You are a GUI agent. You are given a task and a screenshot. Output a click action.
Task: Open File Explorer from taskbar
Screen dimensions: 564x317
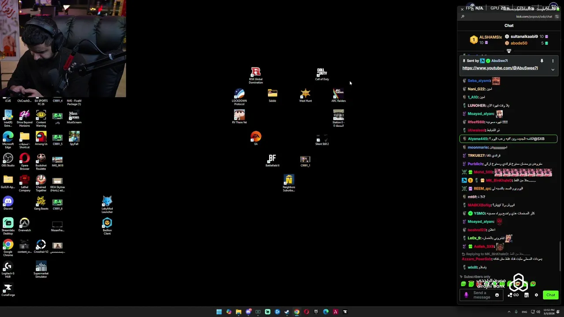tap(238, 312)
